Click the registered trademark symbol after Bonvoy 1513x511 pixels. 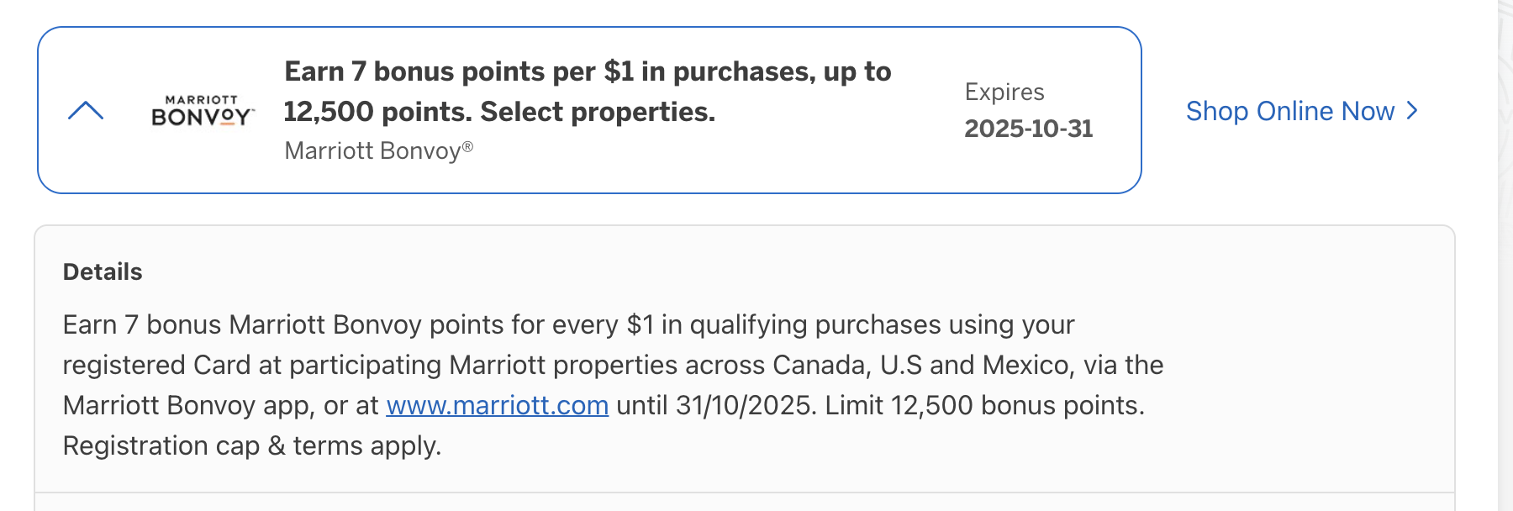(x=467, y=147)
